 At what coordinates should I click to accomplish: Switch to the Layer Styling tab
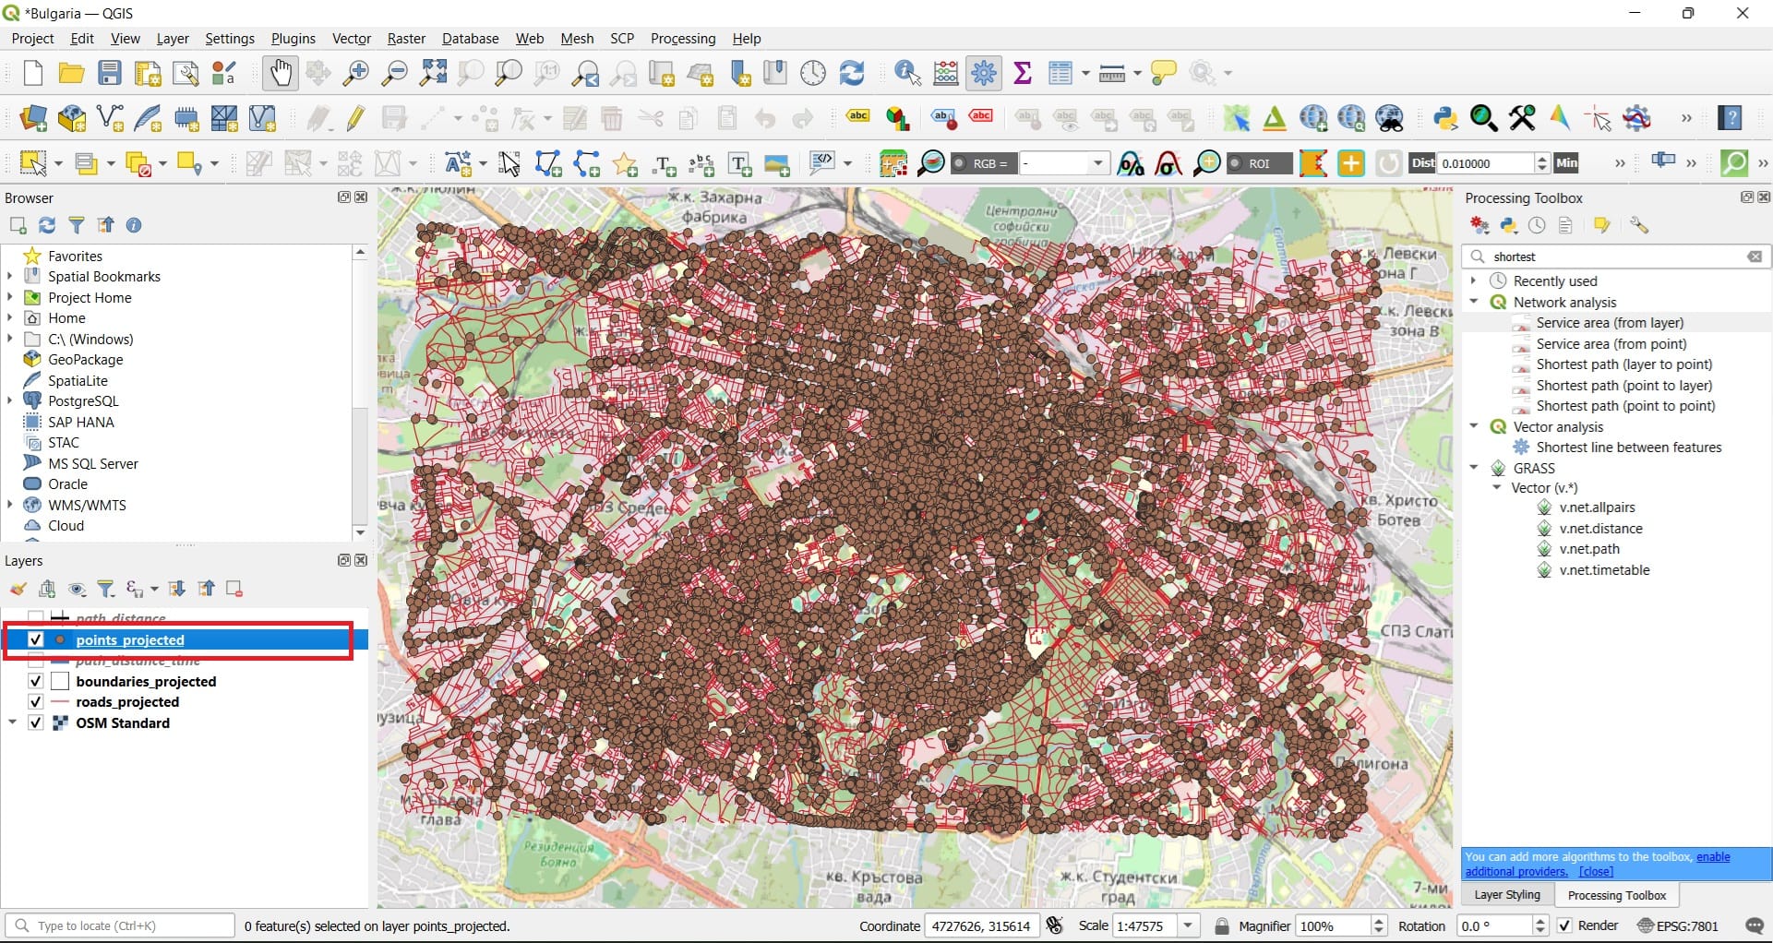pyautogui.click(x=1507, y=895)
